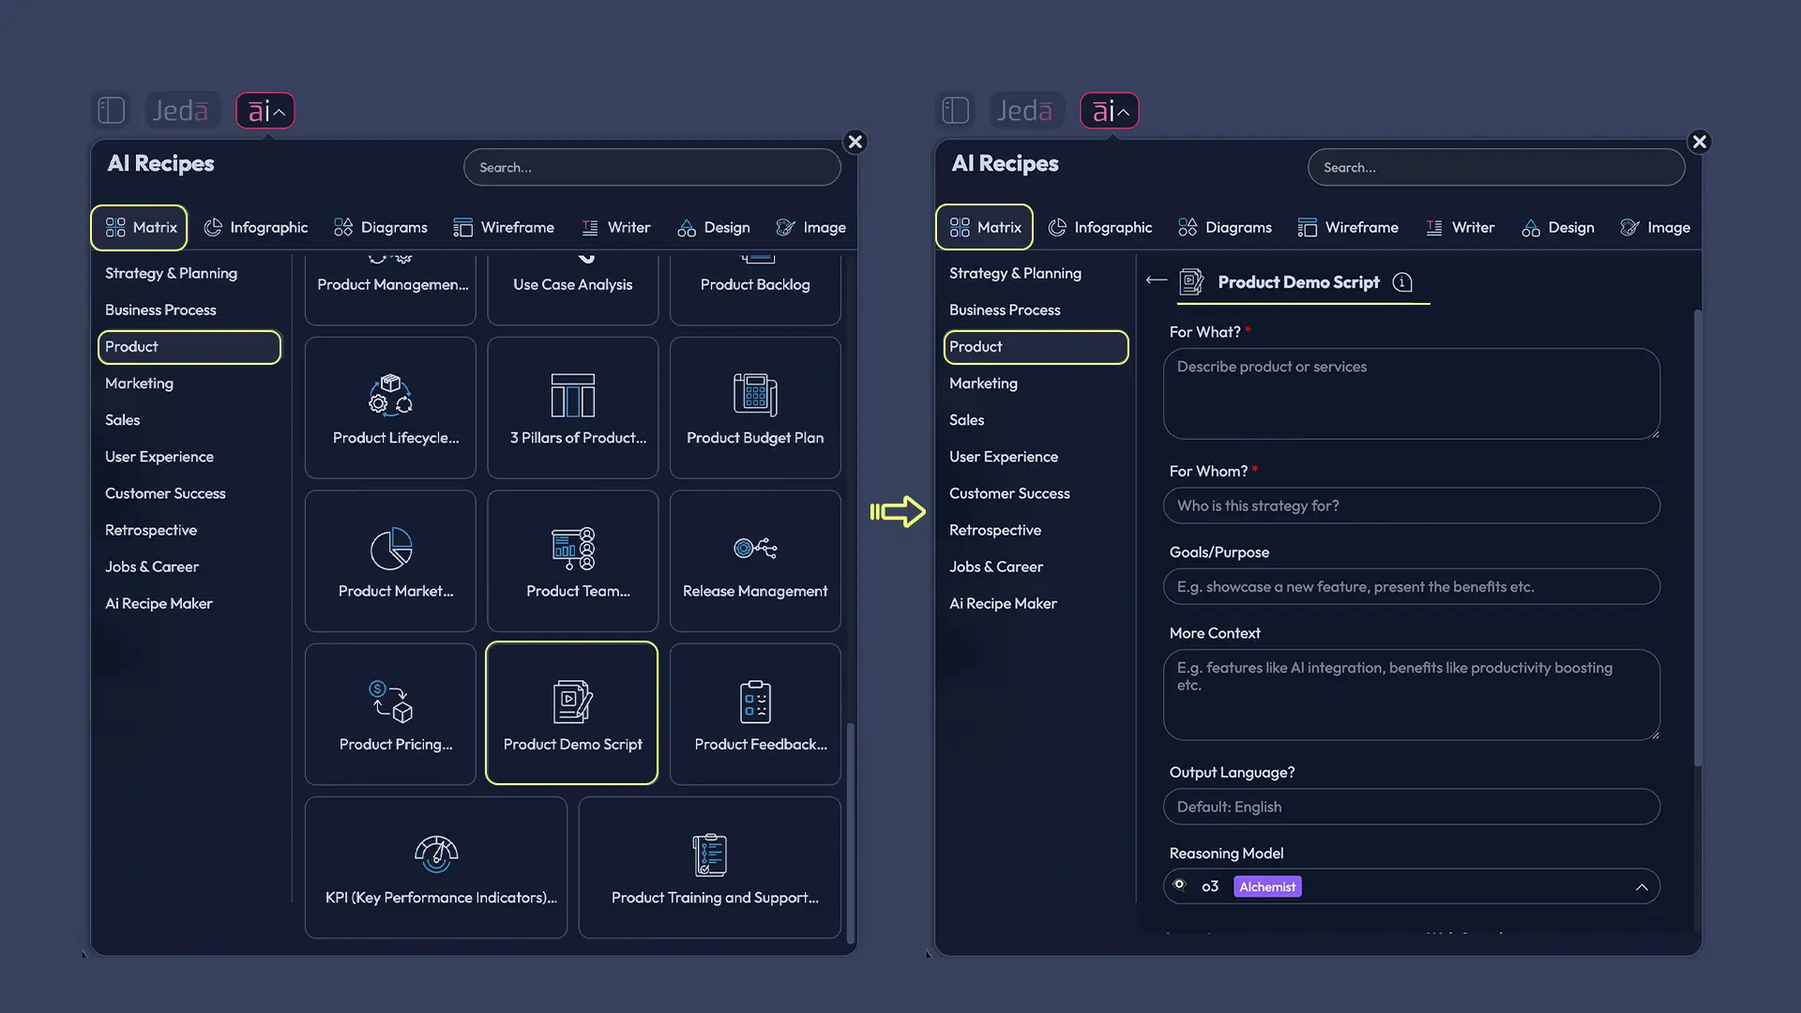Select Ai Recipe Maker in right sidebar
Viewport: 1801px width, 1013px height.
click(1003, 603)
